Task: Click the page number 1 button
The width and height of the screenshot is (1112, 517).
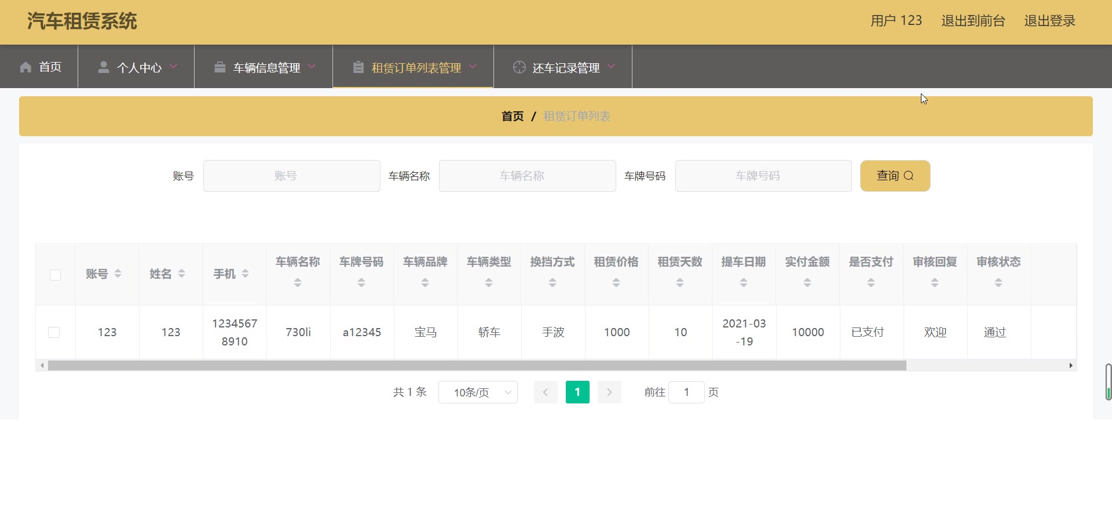Action: tap(577, 392)
